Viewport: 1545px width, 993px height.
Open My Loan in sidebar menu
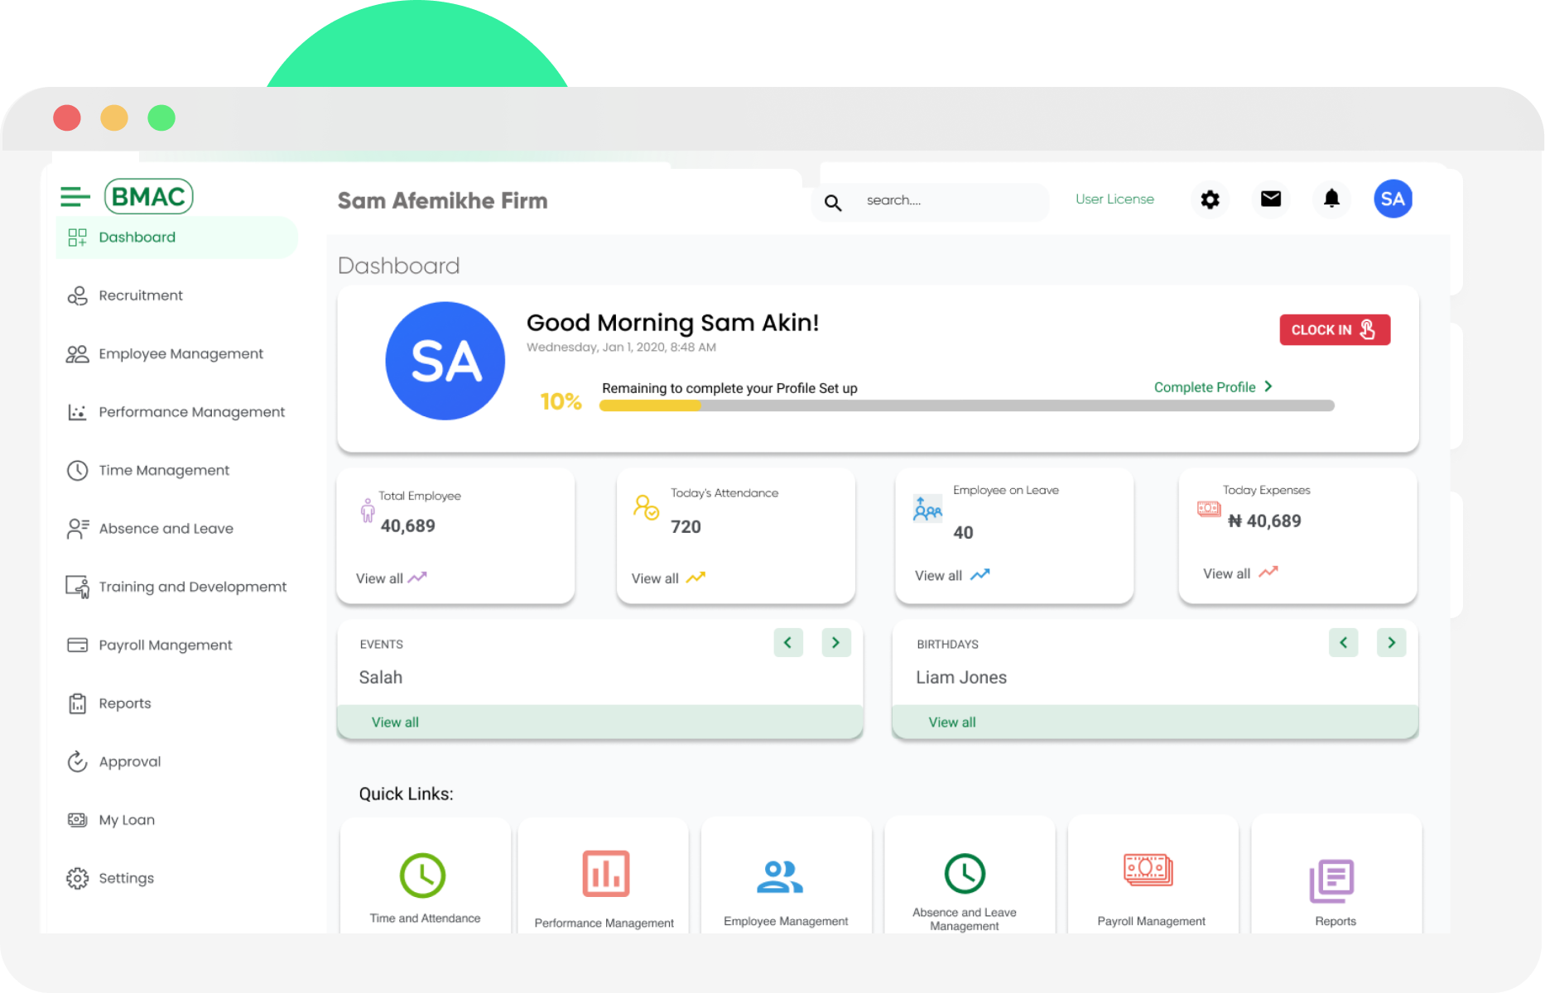click(127, 820)
